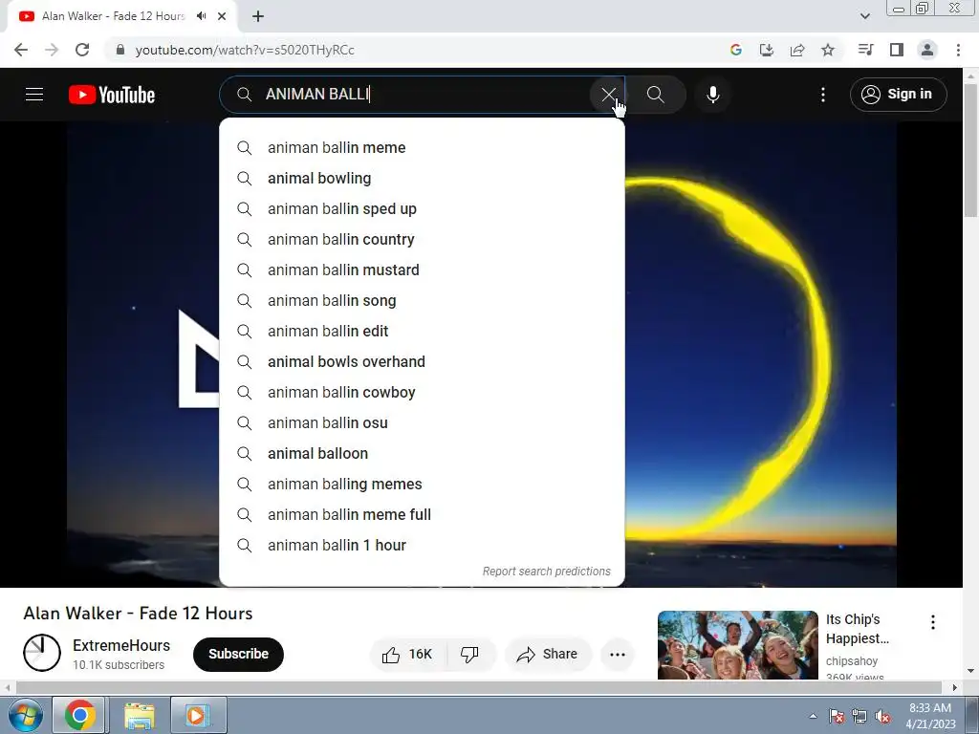Choose suggestion 'animan ballin mustard'
Viewport: 979px width, 734px height.
point(422,270)
